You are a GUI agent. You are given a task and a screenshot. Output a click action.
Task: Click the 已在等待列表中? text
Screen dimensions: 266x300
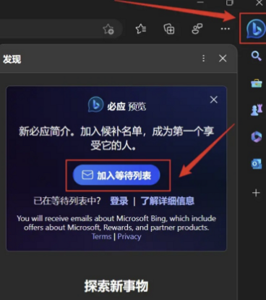(67, 201)
